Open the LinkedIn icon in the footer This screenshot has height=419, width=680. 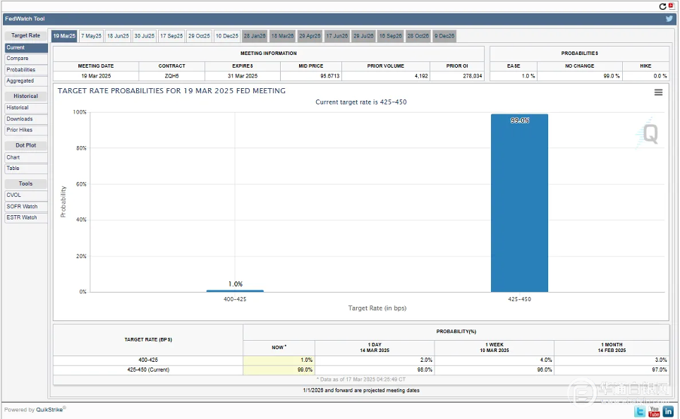click(668, 411)
